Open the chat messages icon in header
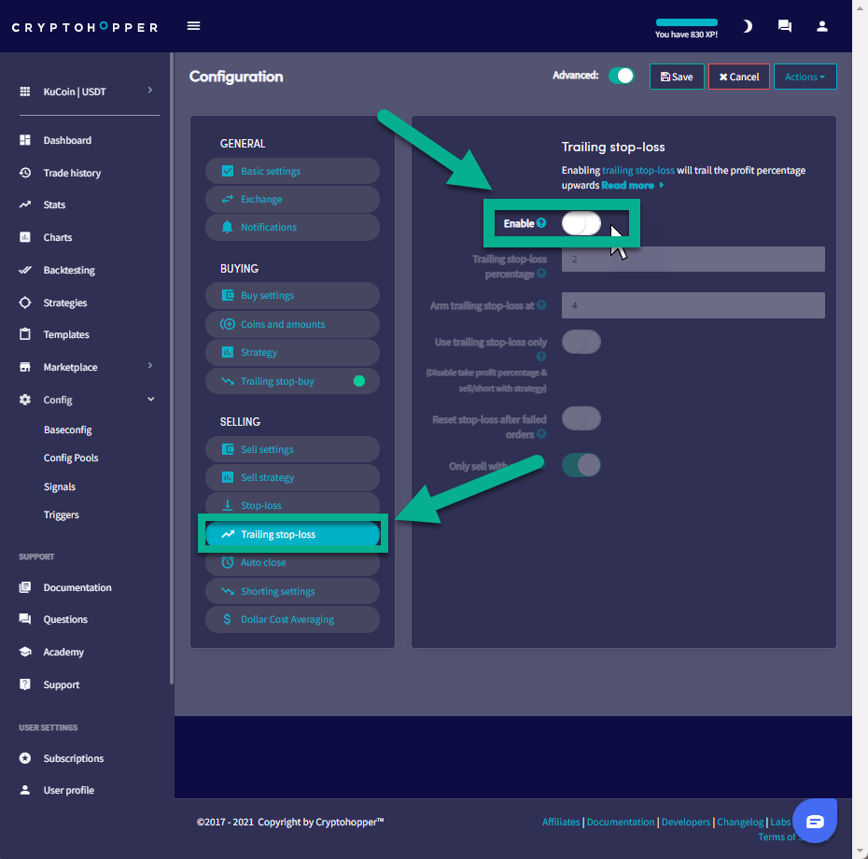 click(785, 26)
